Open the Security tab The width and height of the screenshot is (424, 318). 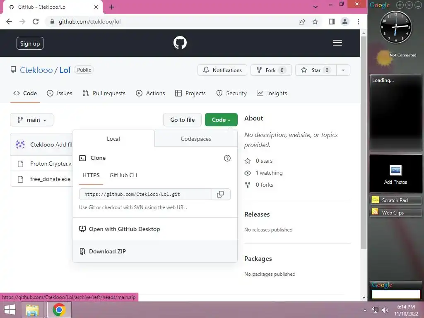231,93
